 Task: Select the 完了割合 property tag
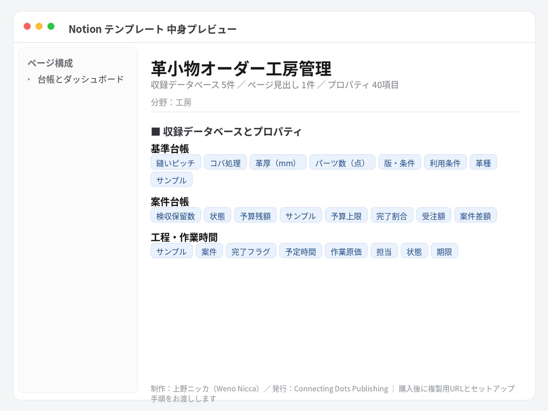pos(392,215)
